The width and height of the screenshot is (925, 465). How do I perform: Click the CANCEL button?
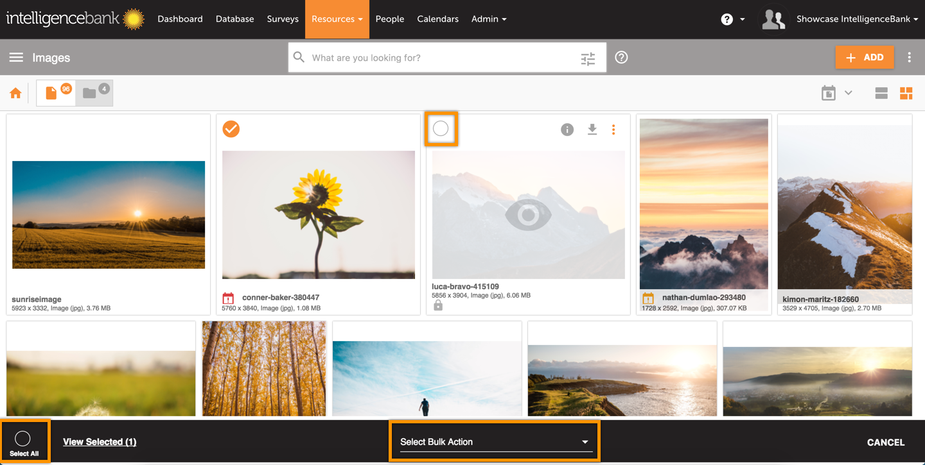tap(886, 442)
